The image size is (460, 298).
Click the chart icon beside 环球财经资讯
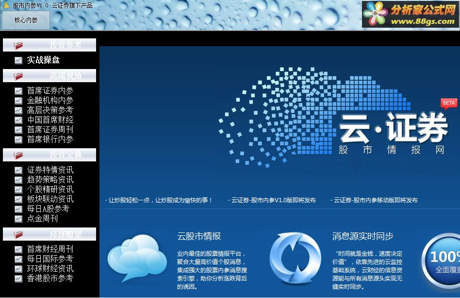[18, 269]
